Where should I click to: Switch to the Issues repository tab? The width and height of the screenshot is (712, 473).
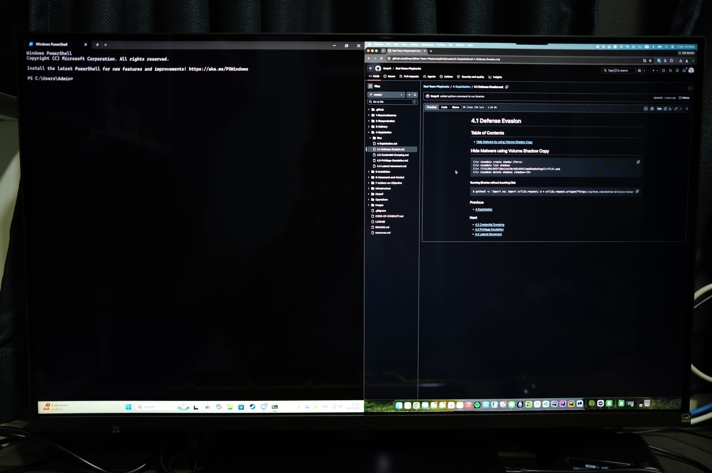click(389, 76)
